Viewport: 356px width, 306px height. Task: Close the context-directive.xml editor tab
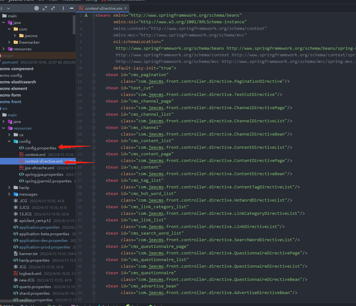tap(125, 8)
